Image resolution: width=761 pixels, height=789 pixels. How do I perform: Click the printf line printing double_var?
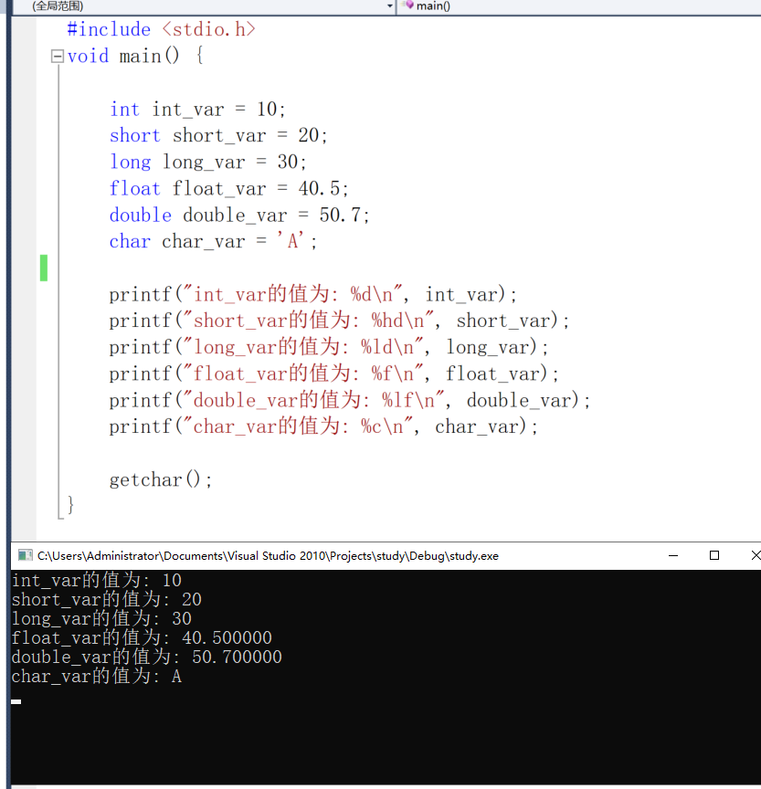click(x=349, y=401)
